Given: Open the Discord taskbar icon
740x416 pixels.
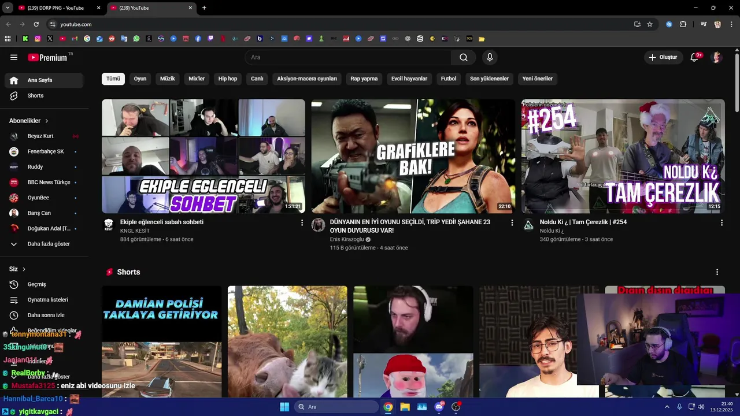Looking at the screenshot, I should coord(439,407).
